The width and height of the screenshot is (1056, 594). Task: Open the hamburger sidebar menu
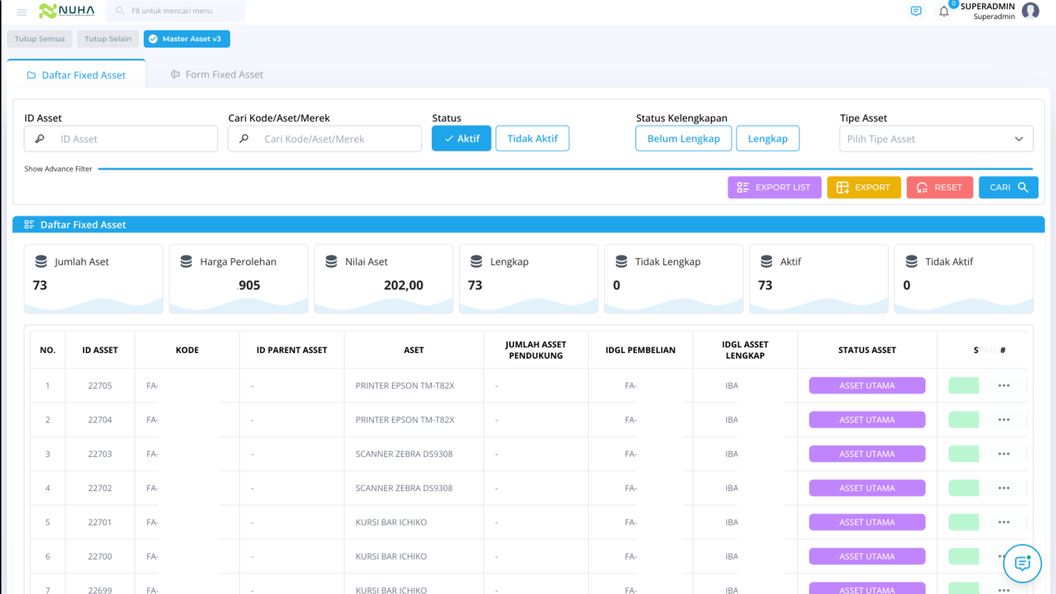tap(21, 12)
